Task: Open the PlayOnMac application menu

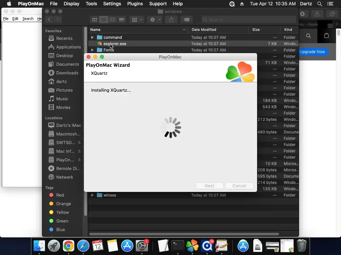Action: pos(31,4)
